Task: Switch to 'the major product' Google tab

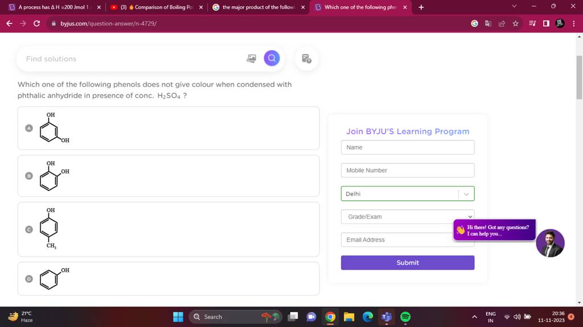Action: click(259, 7)
